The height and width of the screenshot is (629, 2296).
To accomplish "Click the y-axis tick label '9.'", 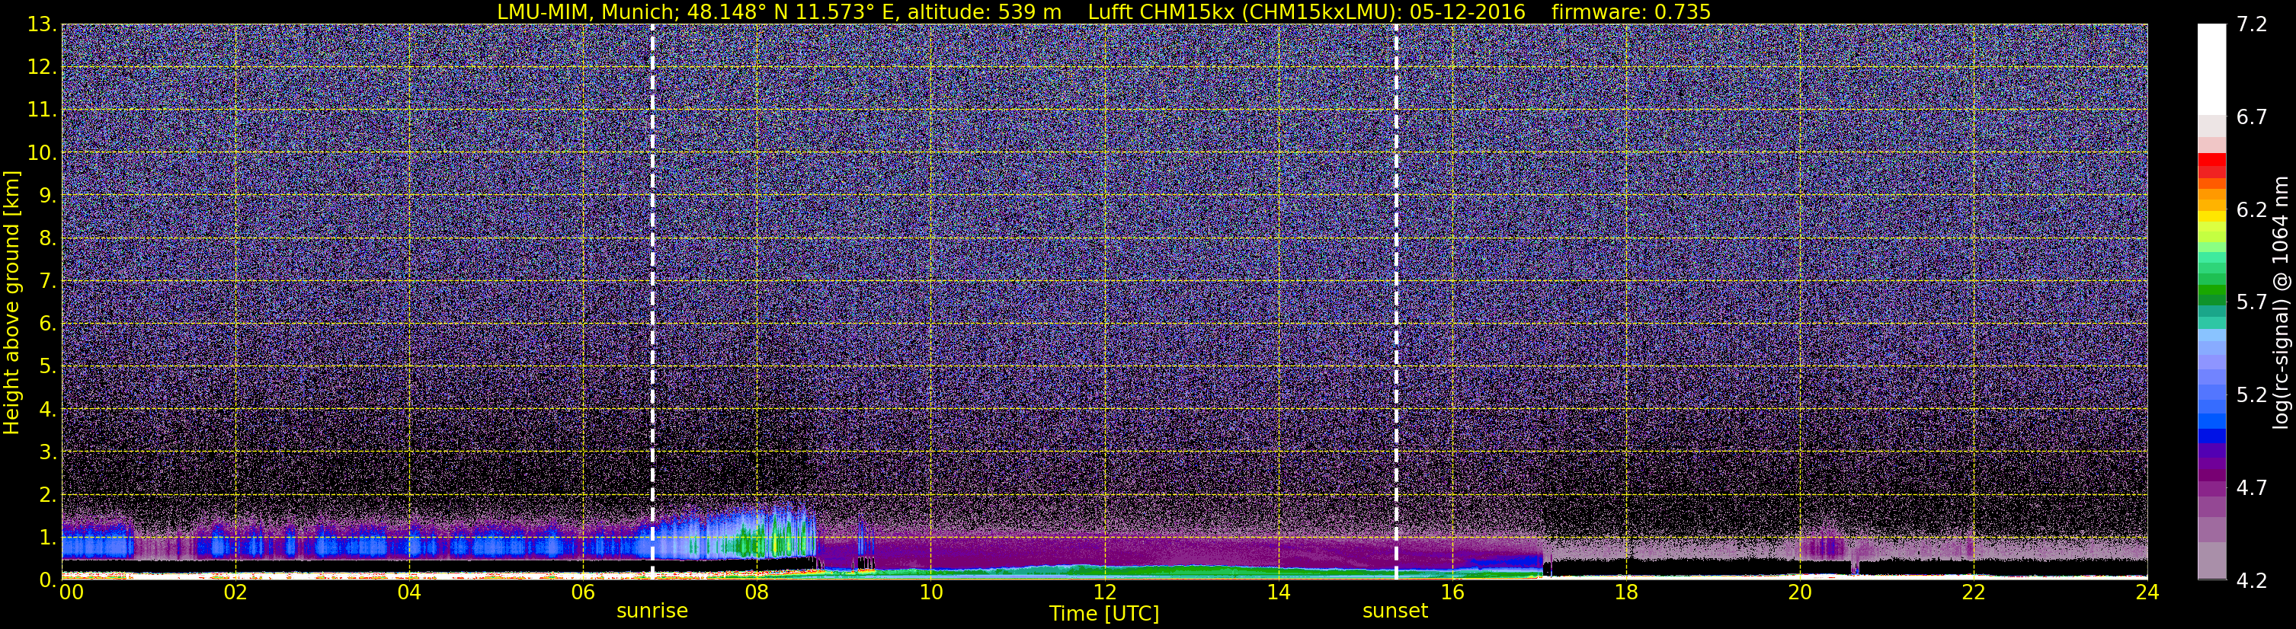I will coord(47,196).
